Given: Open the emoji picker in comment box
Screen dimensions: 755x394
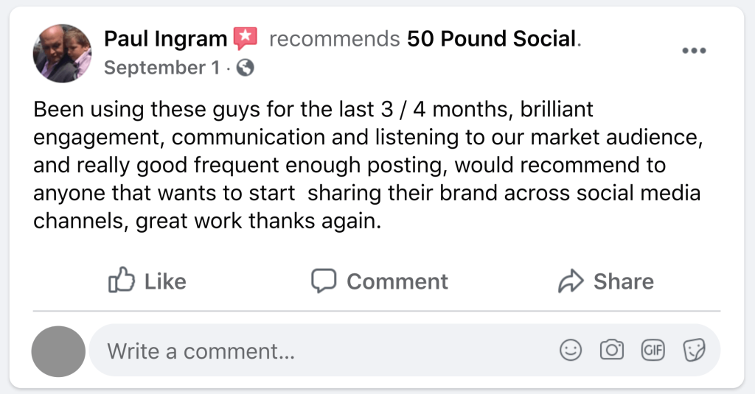Looking at the screenshot, I should pyautogui.click(x=570, y=351).
